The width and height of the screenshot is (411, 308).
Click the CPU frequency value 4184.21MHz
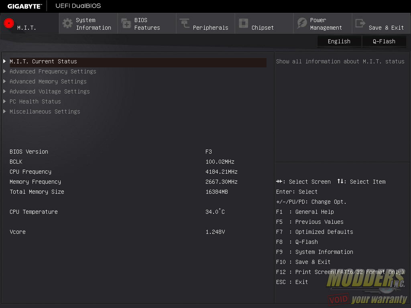[222, 172]
